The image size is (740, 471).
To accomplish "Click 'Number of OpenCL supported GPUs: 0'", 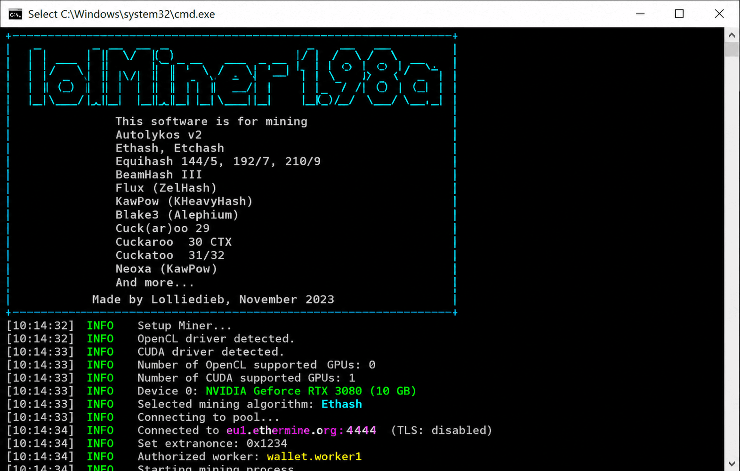I will coord(257,365).
